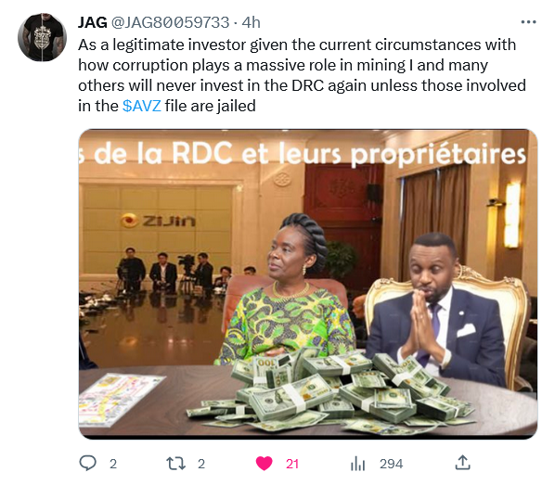Unlike the tweet via pink heart

[265, 464]
